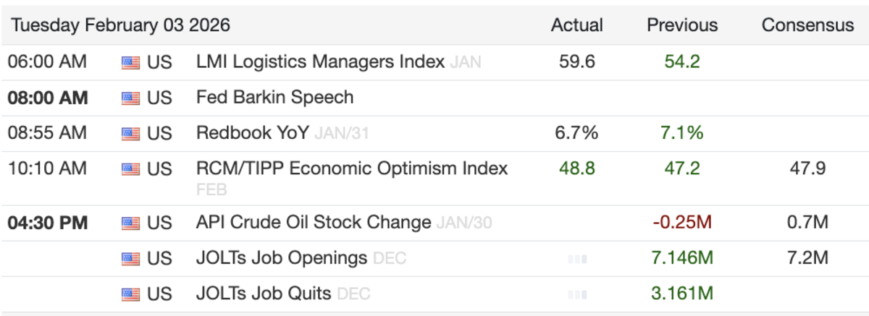Open RCM/TIPP Economic Optimism Index details
This screenshot has width=869, height=316.
click(352, 169)
